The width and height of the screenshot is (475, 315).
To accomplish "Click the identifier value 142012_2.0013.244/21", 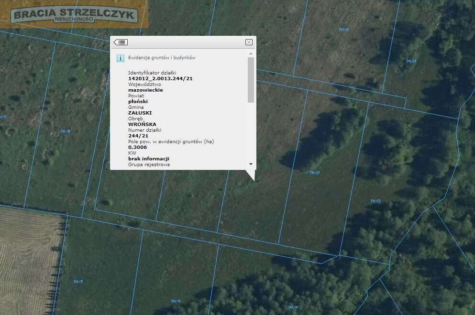I will [x=160, y=79].
